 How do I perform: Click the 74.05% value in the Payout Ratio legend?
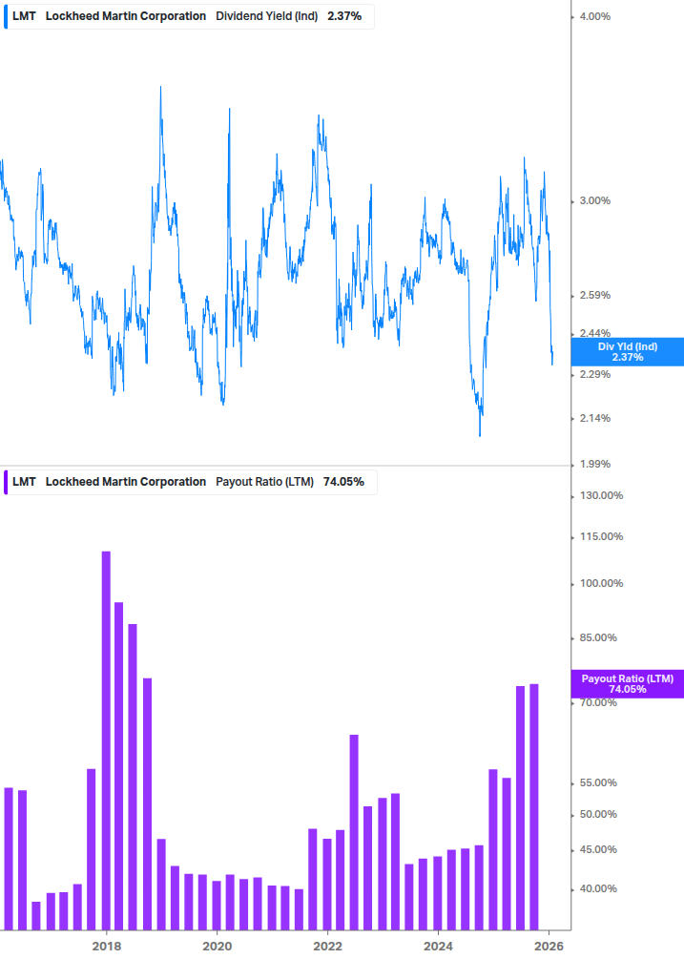(x=343, y=482)
